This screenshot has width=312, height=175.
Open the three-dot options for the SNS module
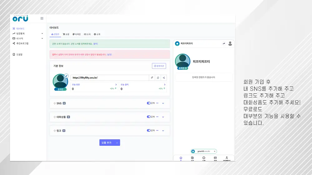pos(157,103)
